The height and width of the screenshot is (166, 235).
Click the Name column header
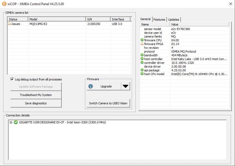click(x=155, y=24)
